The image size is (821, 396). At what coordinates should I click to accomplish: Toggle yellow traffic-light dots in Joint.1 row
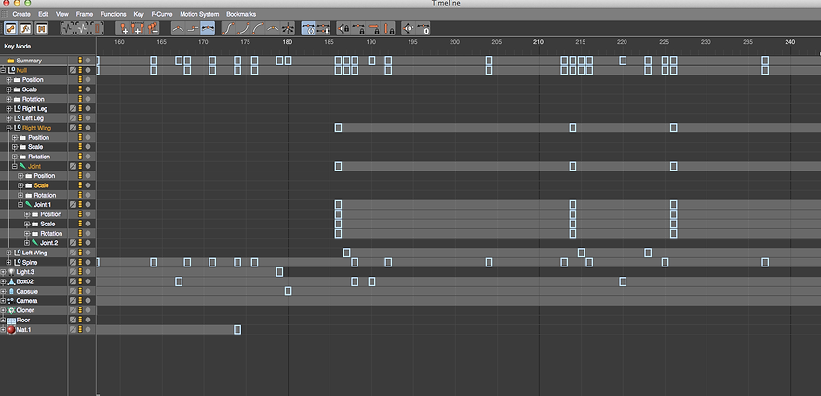point(80,204)
